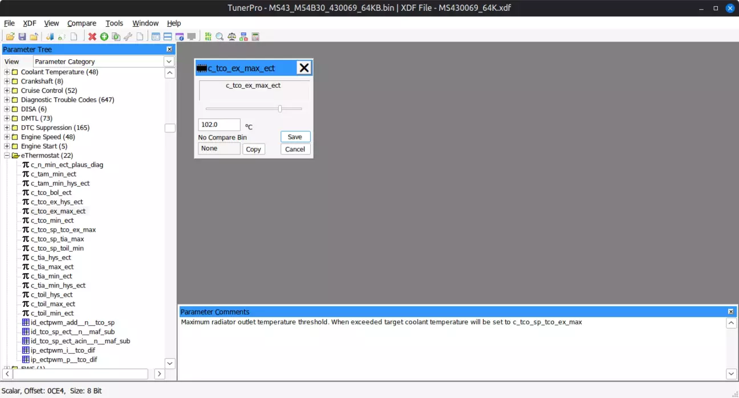
Task: Expand the Diagnostic Trouble Codes category
Action: pos(7,100)
